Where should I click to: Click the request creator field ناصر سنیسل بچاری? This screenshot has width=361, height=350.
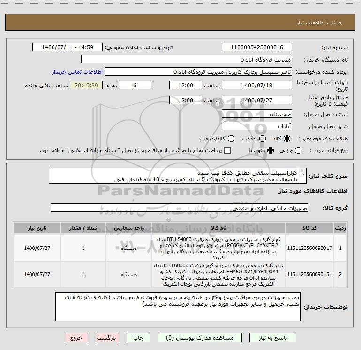pyautogui.click(x=198, y=72)
